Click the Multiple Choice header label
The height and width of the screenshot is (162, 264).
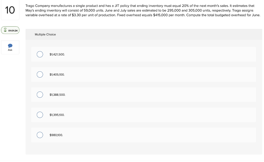45,34
